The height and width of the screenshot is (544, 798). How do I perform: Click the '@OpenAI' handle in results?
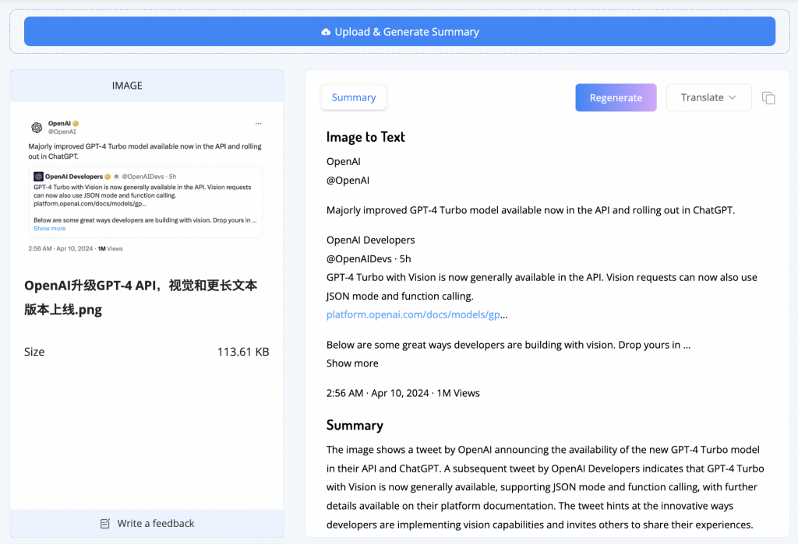click(348, 181)
